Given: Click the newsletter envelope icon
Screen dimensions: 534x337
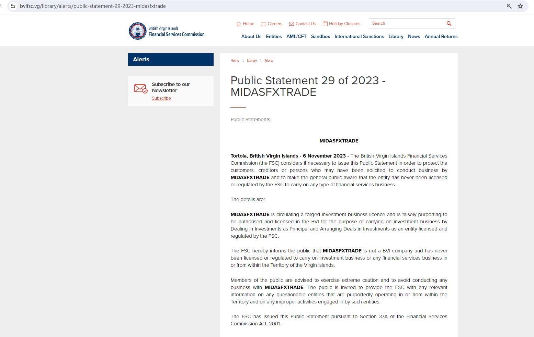Looking at the screenshot, I should tap(140, 89).
